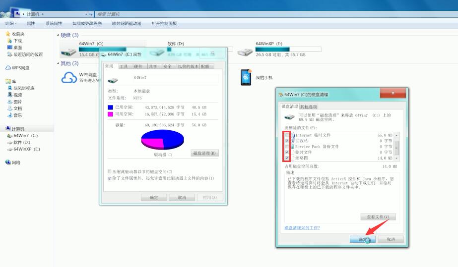Open 网络 icon in navigation pane

coord(8,162)
